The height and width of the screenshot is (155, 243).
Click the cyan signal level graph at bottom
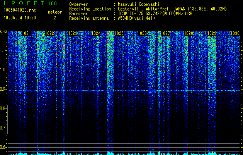(124, 153)
